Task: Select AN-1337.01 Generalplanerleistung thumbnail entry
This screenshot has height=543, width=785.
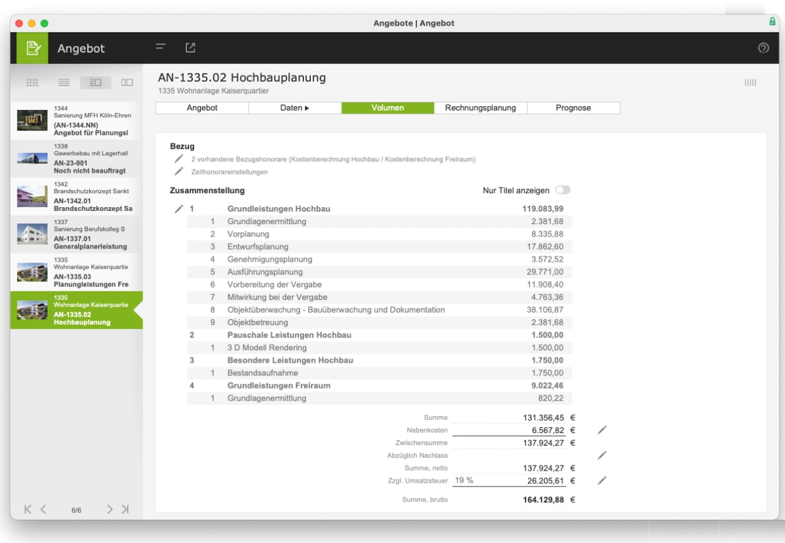Action: 76,234
